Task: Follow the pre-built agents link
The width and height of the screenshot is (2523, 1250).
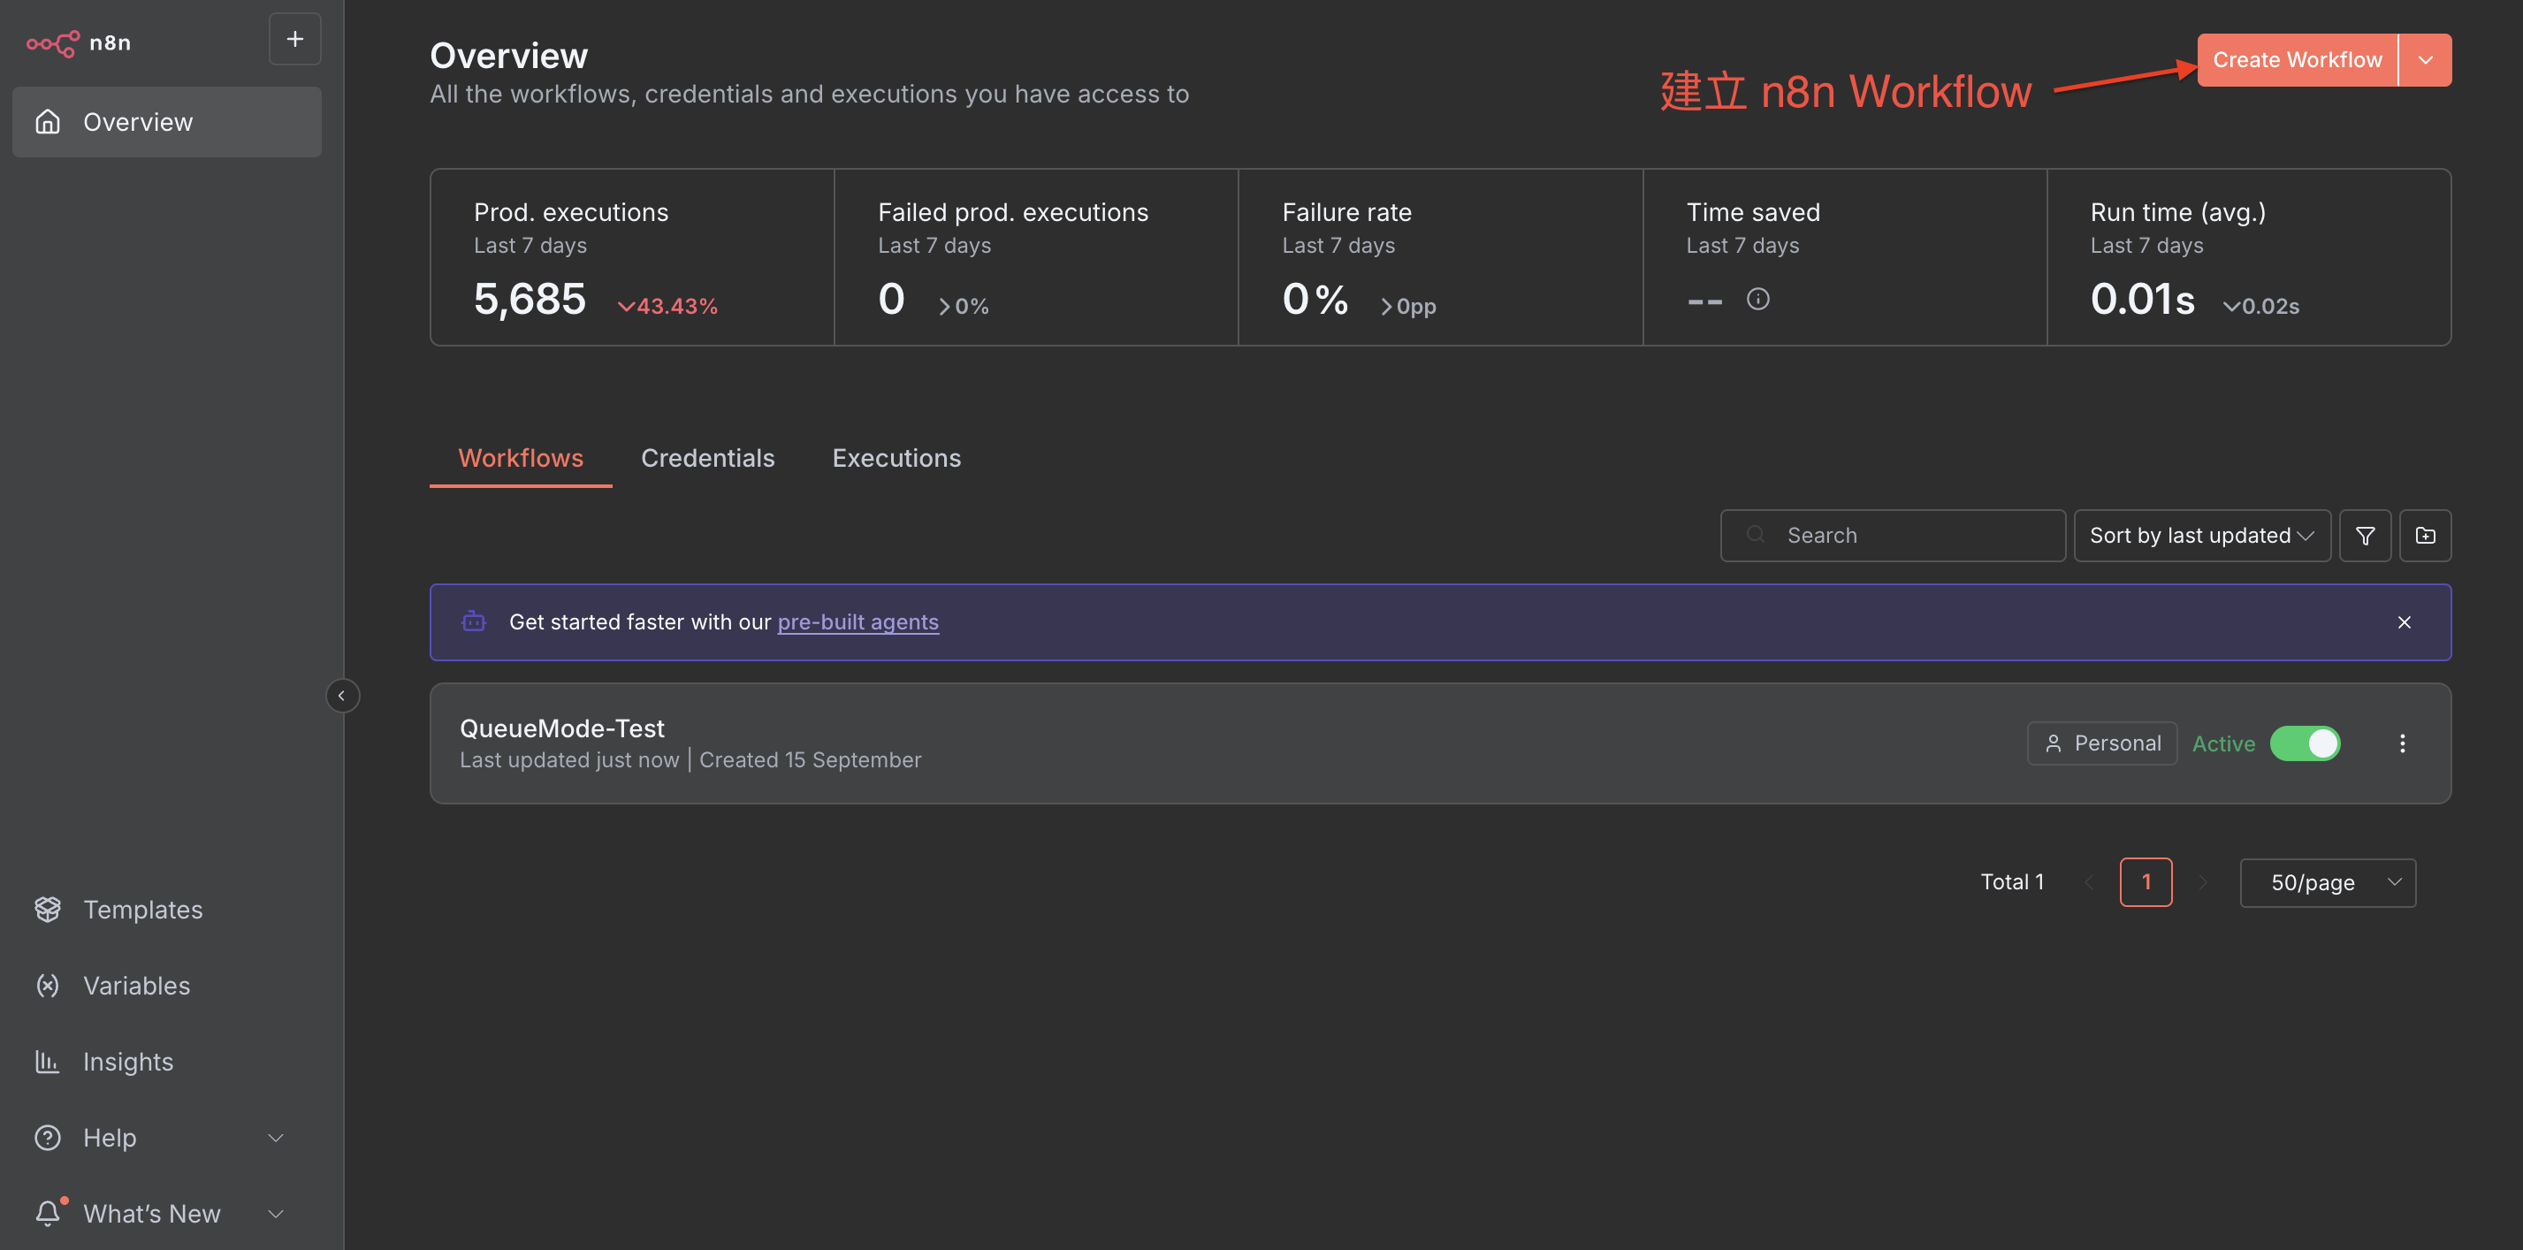Action: (x=857, y=622)
